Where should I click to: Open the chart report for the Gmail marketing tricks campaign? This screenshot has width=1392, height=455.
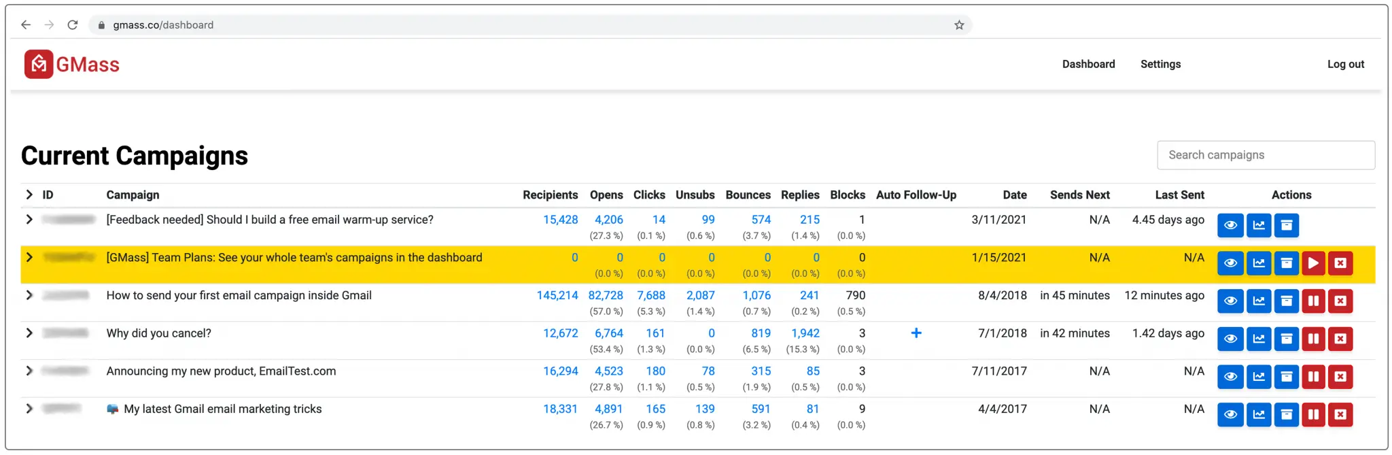(1259, 414)
